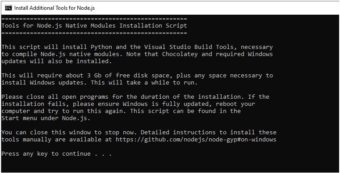
Task: Click the 'installation fails, please ensure Windows' line
Action: (x=128, y=104)
